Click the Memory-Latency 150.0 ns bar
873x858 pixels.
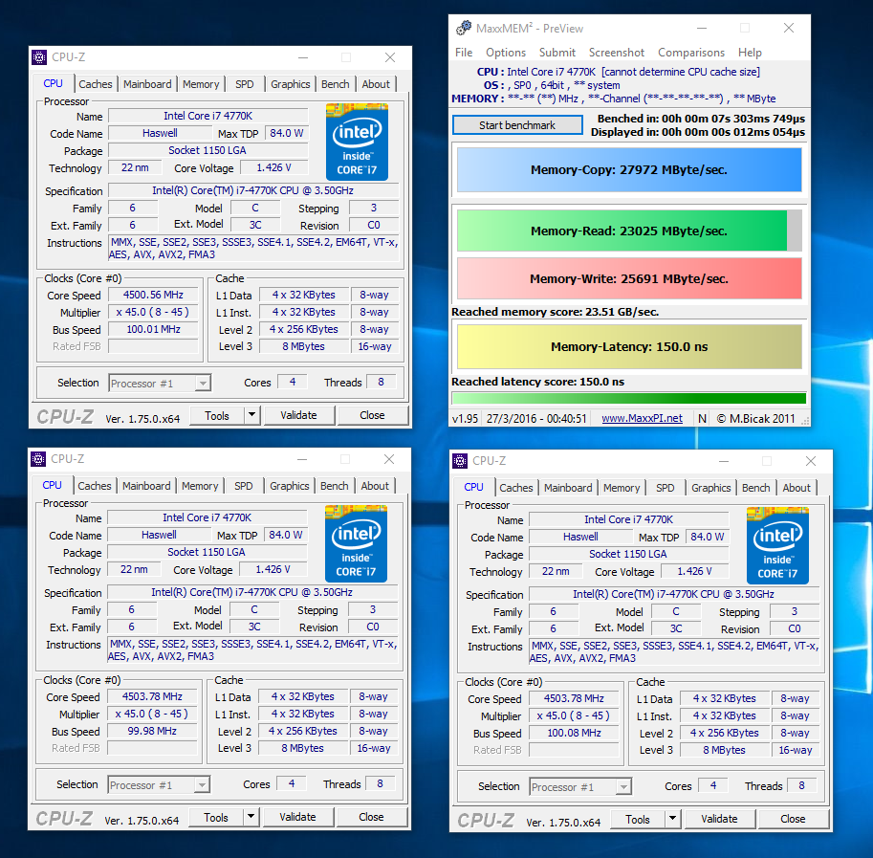point(629,347)
